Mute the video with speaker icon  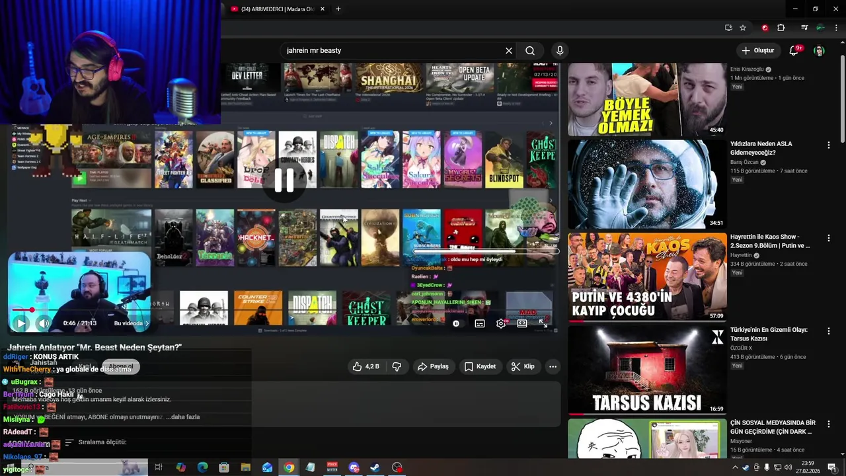[x=44, y=323]
